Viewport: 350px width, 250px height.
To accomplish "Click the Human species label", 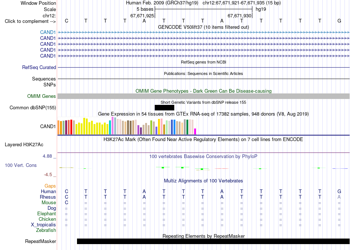I will click(48, 191).
